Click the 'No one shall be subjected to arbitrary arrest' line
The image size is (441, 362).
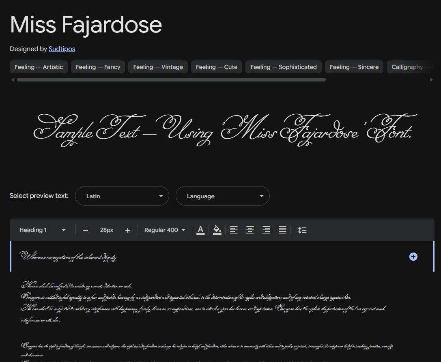pyautogui.click(x=77, y=285)
